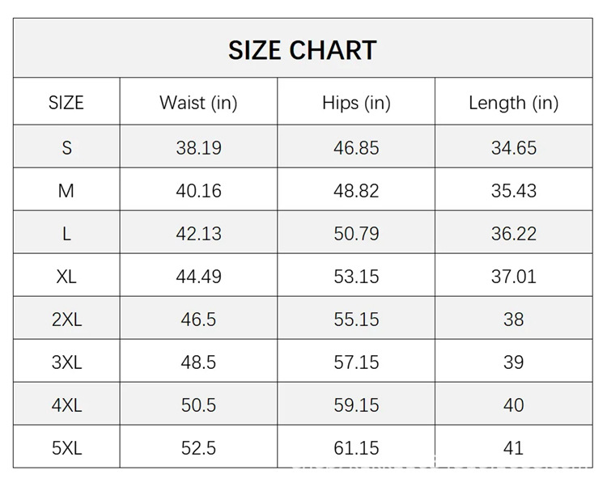Click the L size row label
The width and height of the screenshot is (607, 487).
[66, 234]
